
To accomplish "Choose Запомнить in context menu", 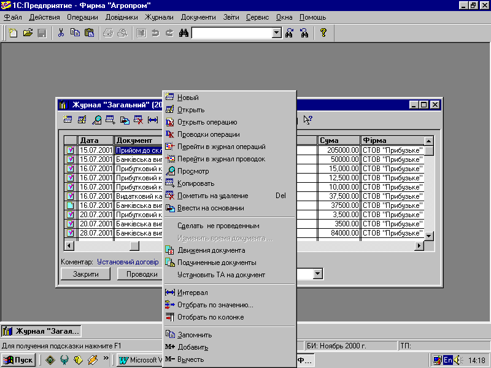I will point(229,335).
